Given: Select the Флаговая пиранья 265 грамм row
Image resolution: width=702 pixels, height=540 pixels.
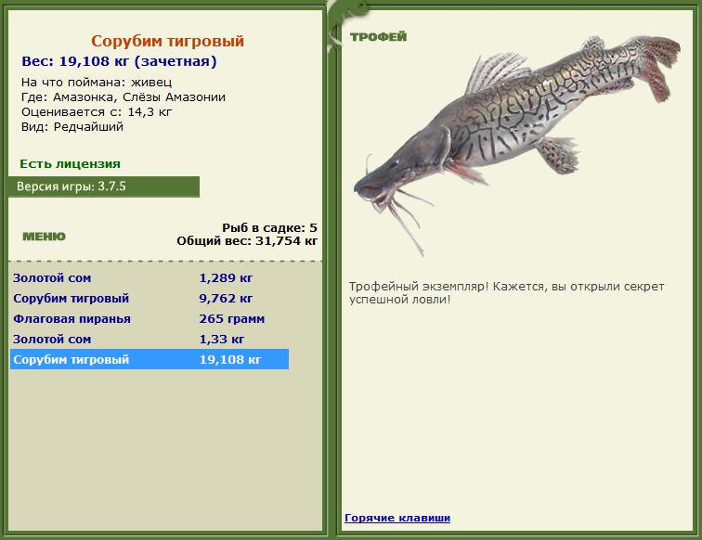Looking at the screenshot, I should (149, 318).
